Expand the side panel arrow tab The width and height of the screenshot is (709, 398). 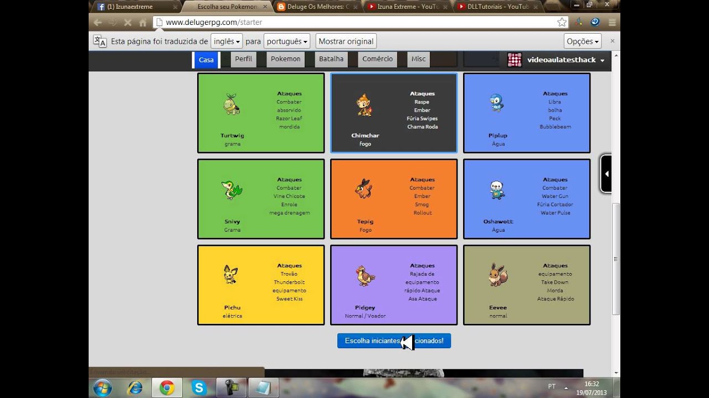pos(607,174)
